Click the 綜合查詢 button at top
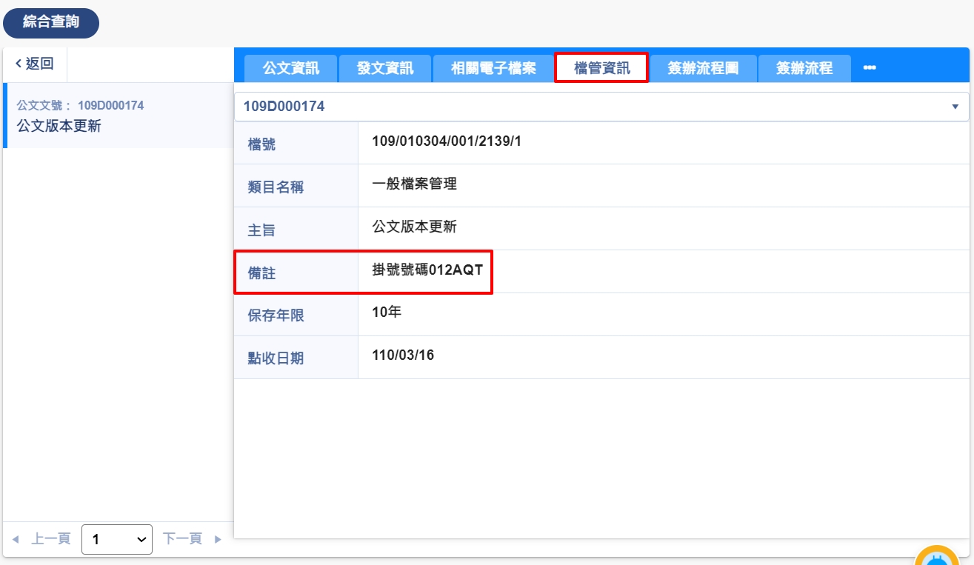 coord(51,23)
